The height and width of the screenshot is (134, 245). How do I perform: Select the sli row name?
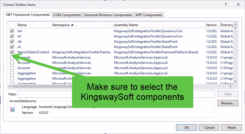click(x=19, y=47)
